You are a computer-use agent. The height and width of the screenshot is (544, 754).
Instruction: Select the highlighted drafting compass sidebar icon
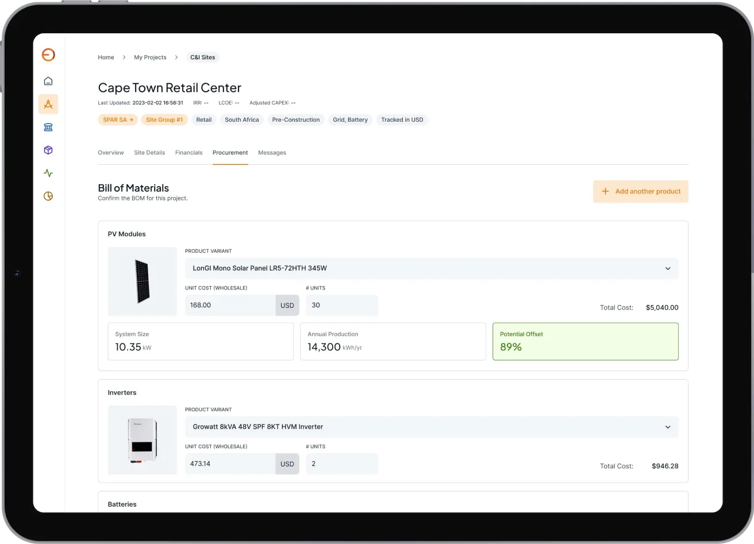48,104
